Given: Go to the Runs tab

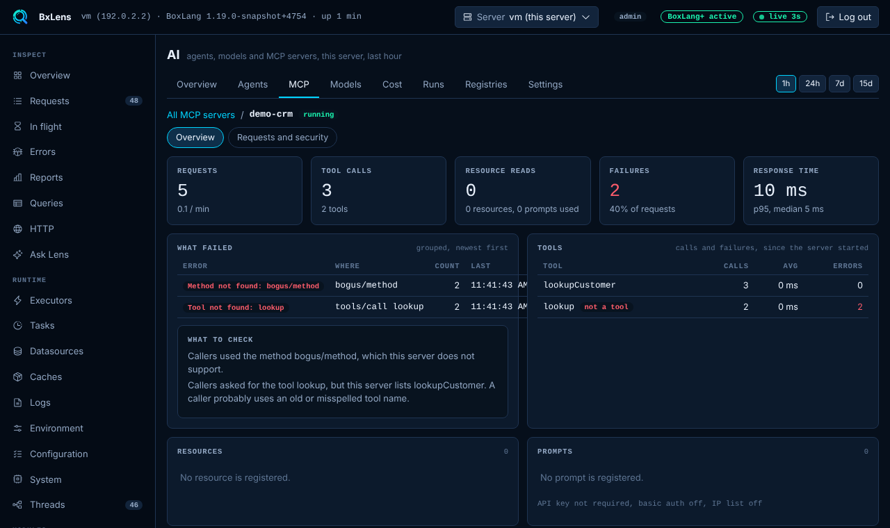Looking at the screenshot, I should [x=433, y=84].
